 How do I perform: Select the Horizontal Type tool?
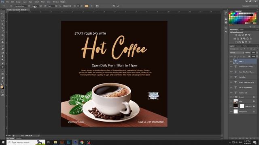(x=2, y=67)
